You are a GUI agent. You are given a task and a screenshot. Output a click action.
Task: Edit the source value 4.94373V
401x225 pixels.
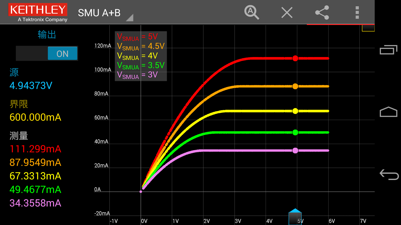click(x=31, y=85)
